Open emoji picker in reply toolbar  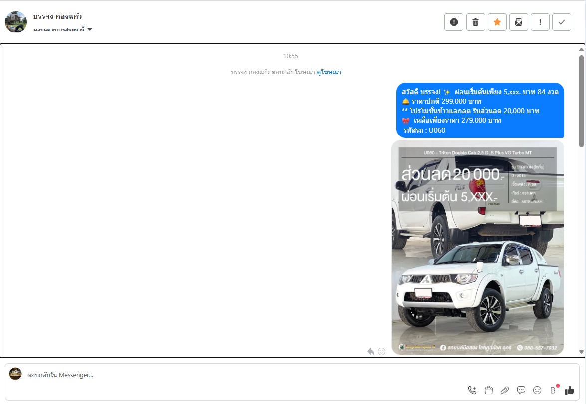click(x=537, y=390)
